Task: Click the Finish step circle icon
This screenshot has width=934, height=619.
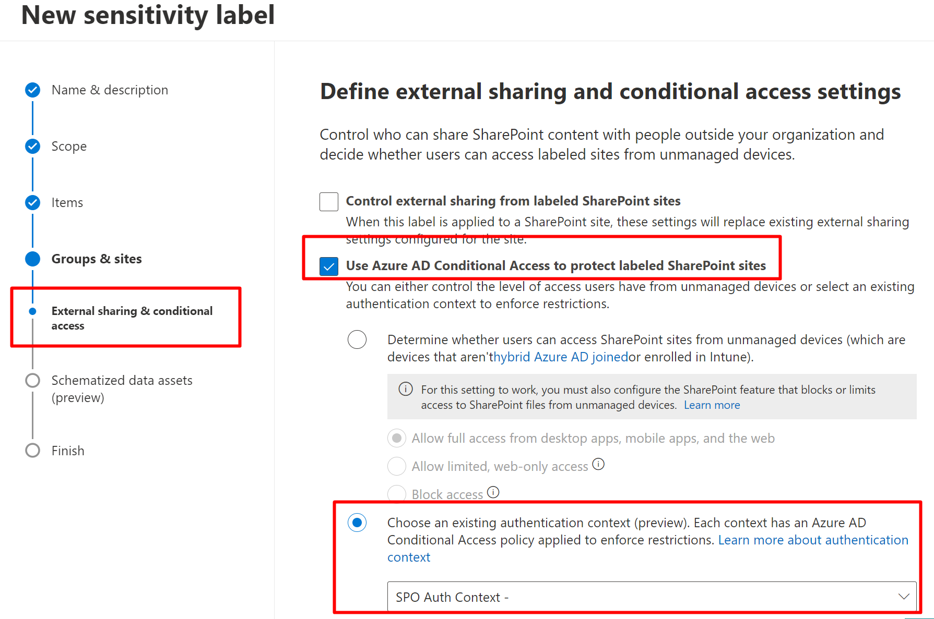Action: (32, 451)
